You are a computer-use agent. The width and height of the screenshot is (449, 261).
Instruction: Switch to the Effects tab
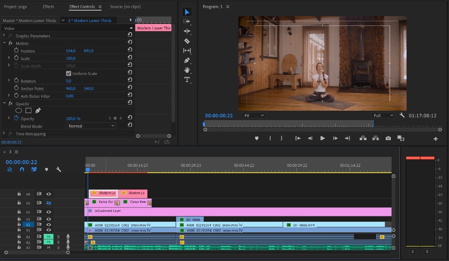(x=48, y=7)
